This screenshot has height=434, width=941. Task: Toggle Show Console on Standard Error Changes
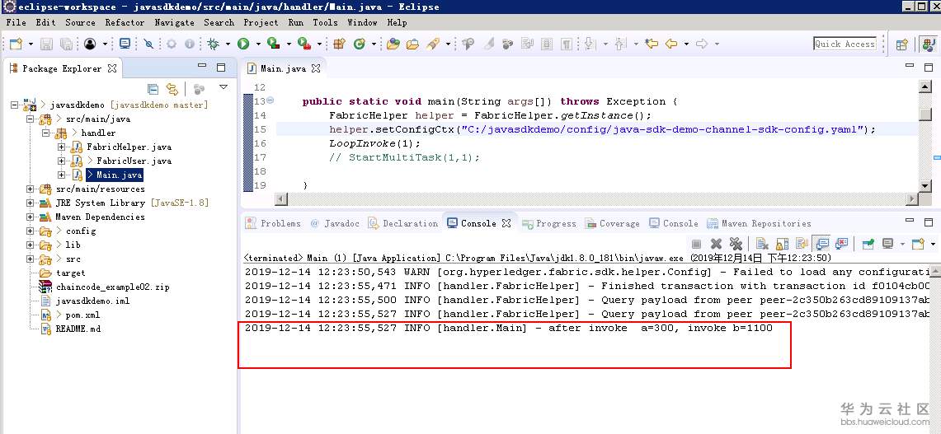[841, 244]
